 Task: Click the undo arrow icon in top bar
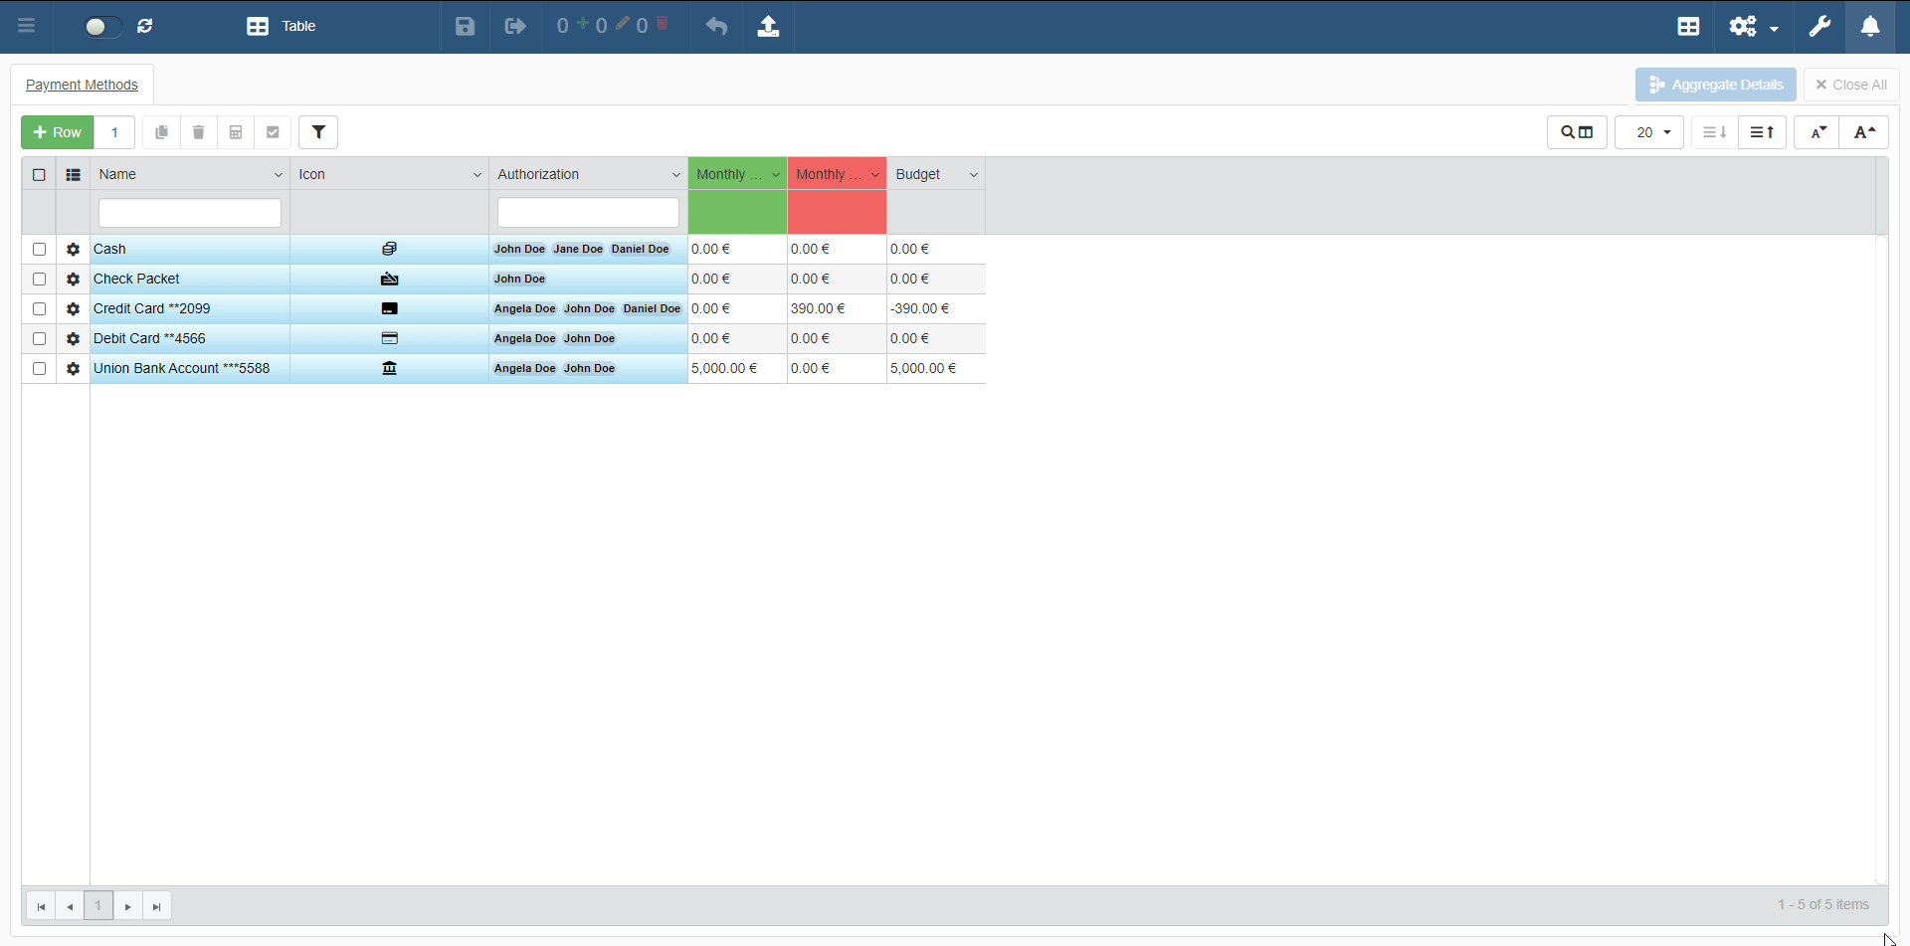pos(716,26)
